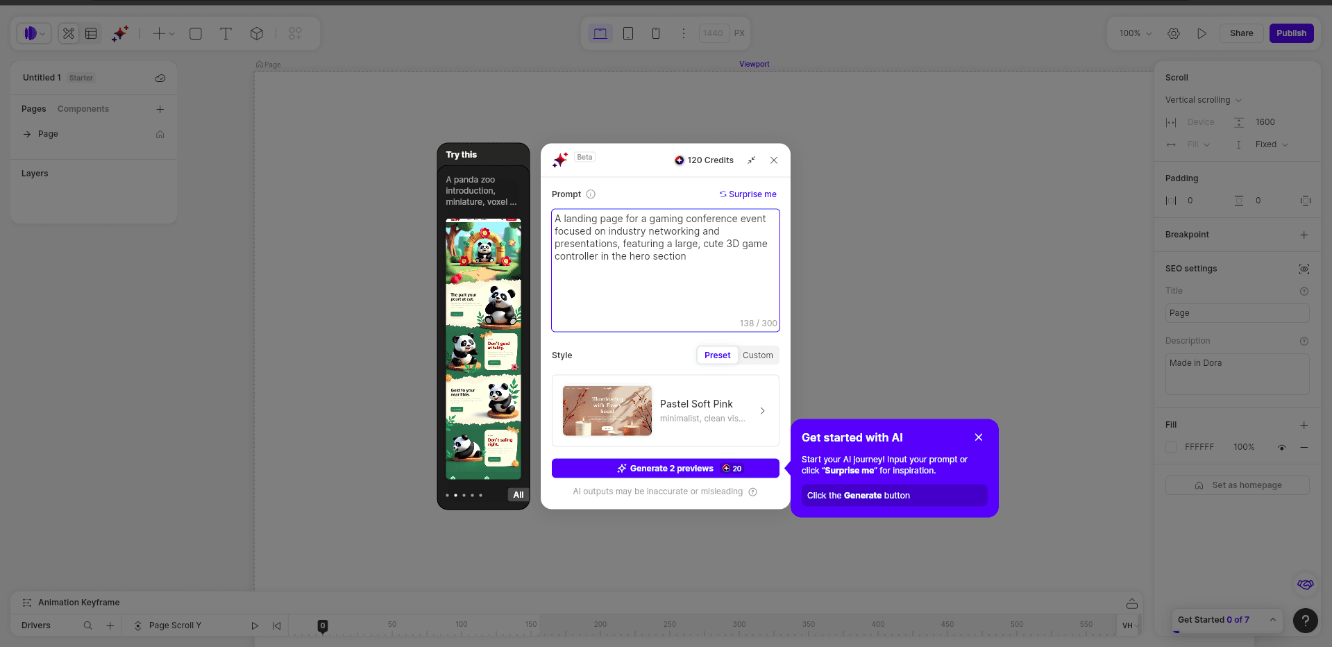The width and height of the screenshot is (1332, 647).
Task: Switch to desktop viewport
Action: 600,33
